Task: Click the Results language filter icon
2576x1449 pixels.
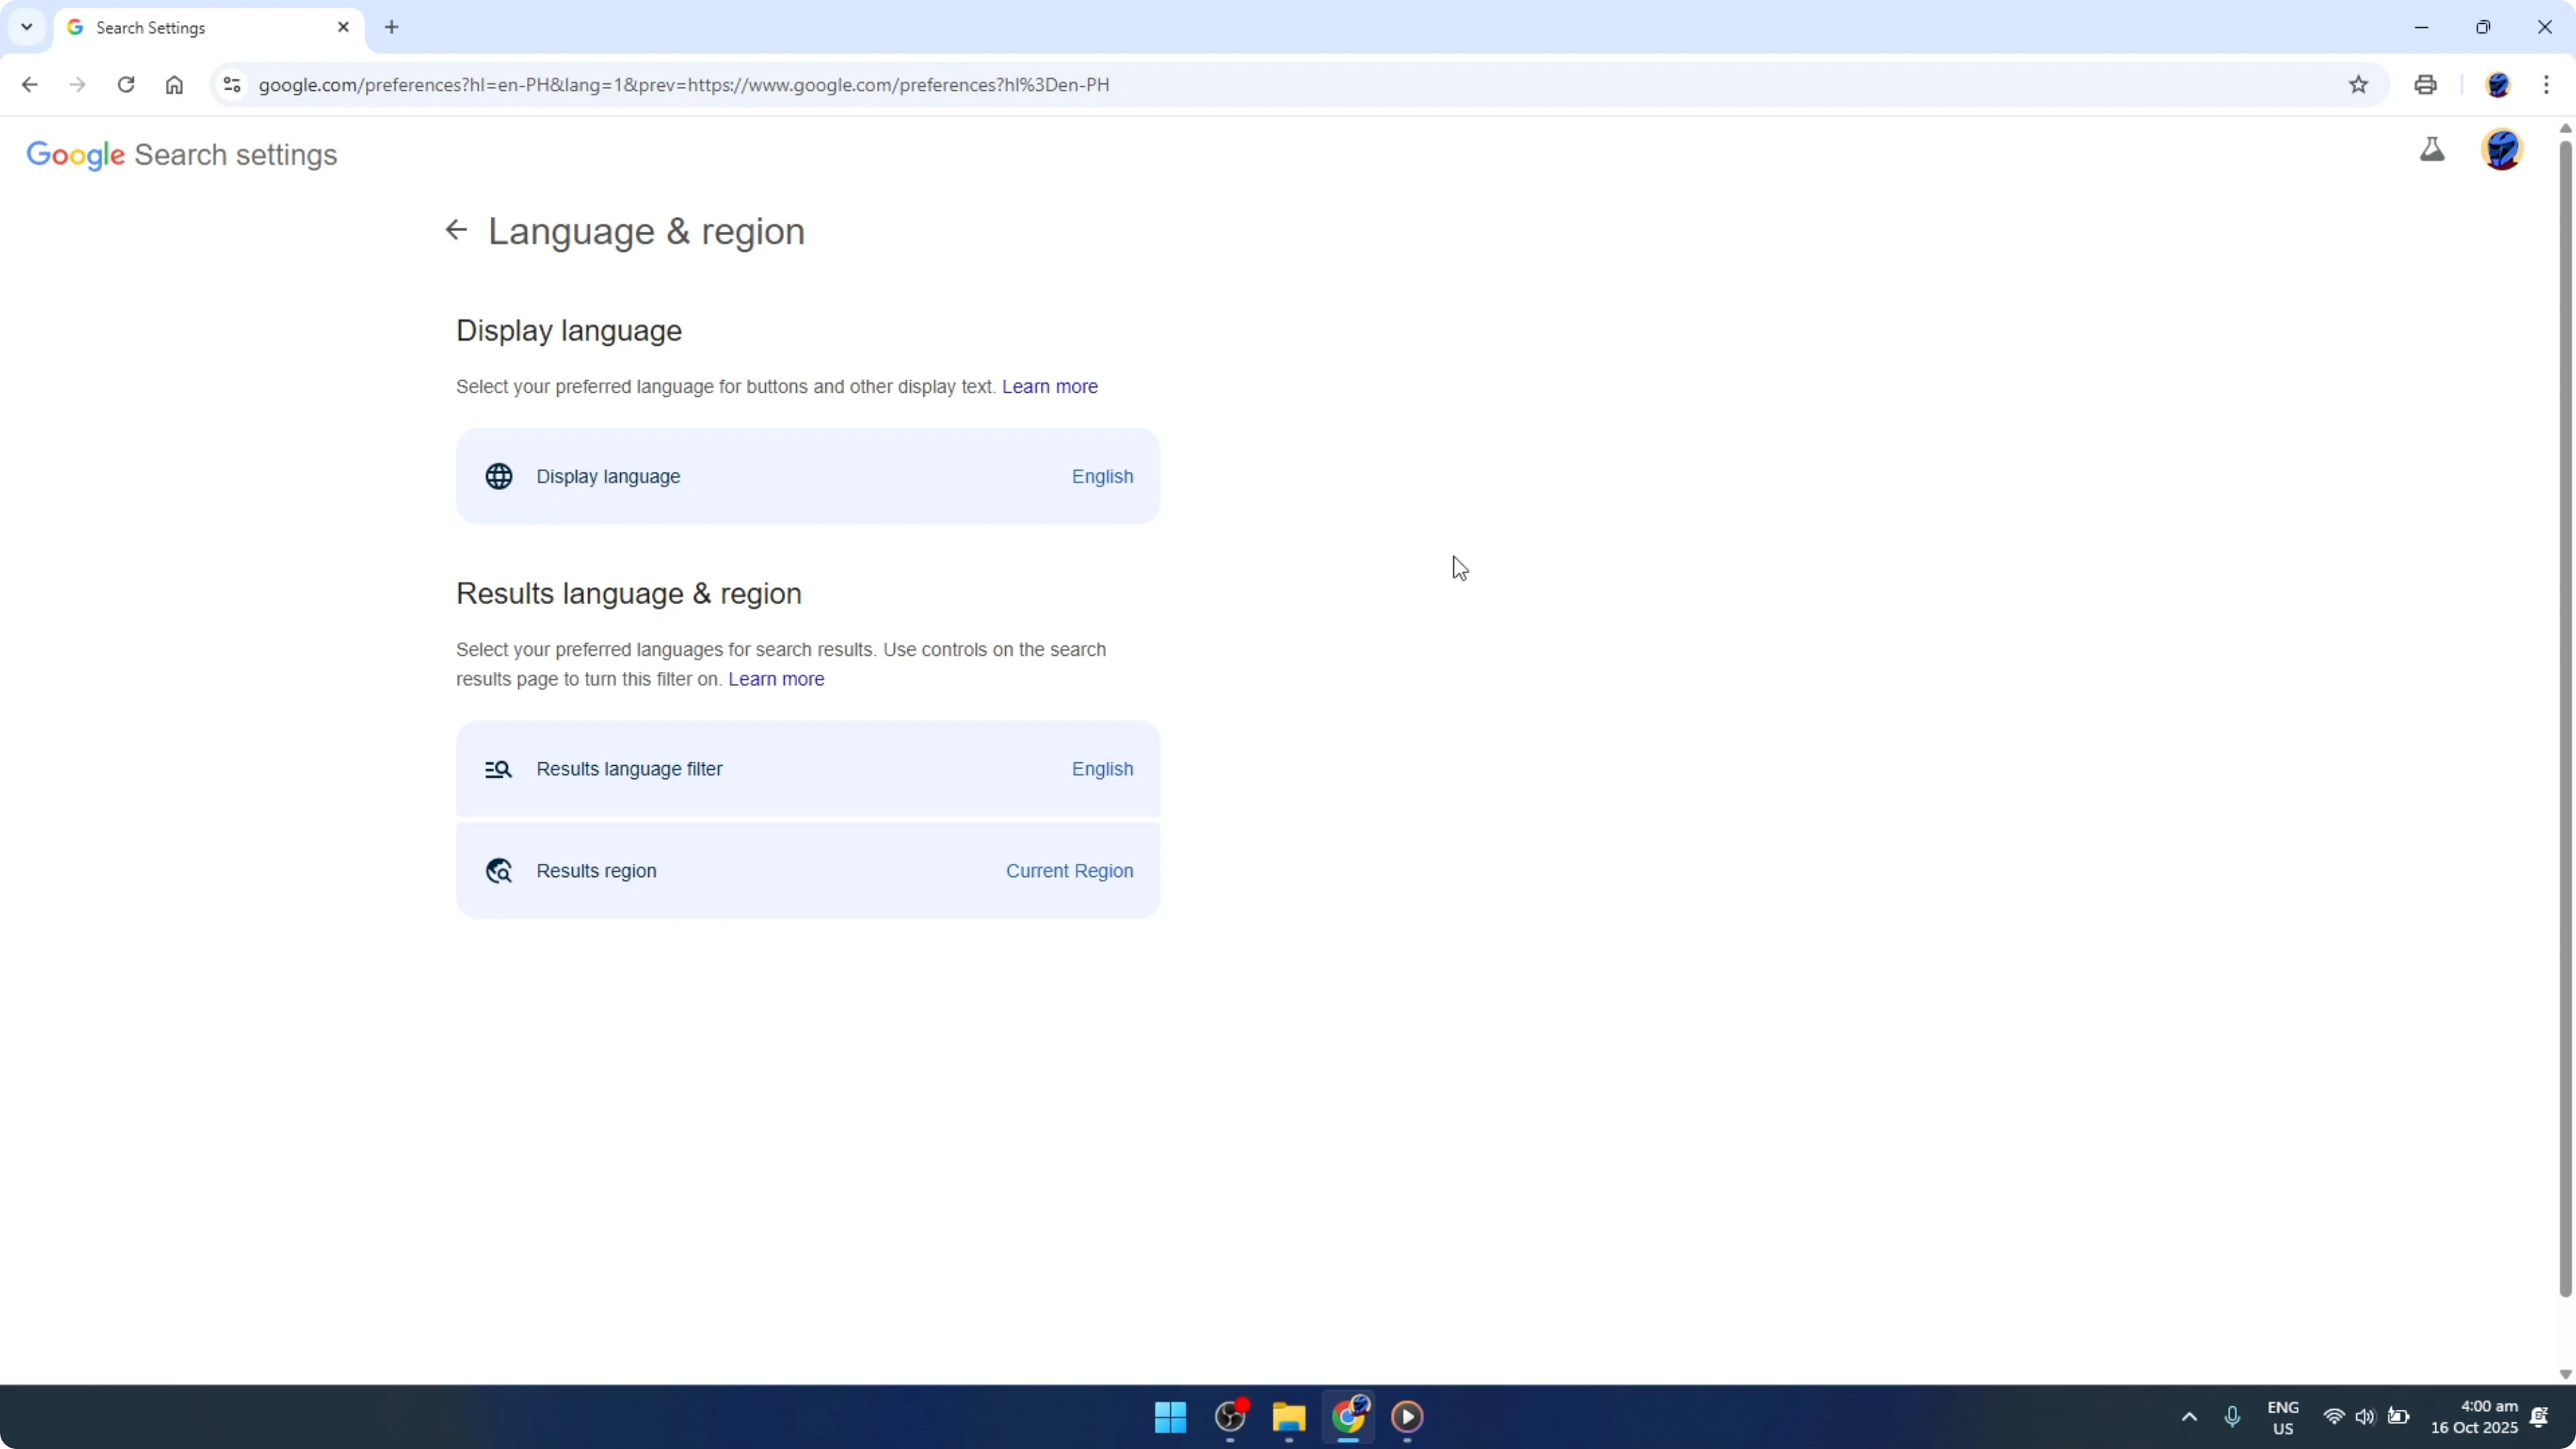Action: 498,769
